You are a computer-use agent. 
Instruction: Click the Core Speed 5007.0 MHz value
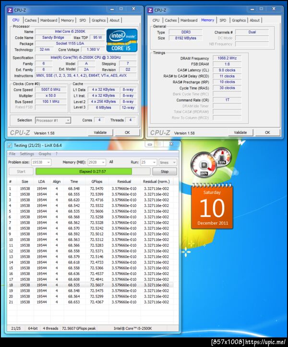click(x=51, y=89)
